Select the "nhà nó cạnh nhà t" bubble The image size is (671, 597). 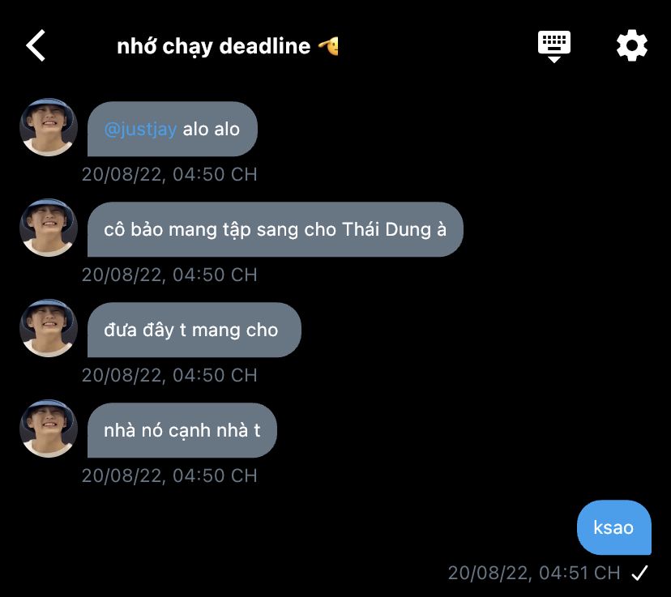click(182, 430)
